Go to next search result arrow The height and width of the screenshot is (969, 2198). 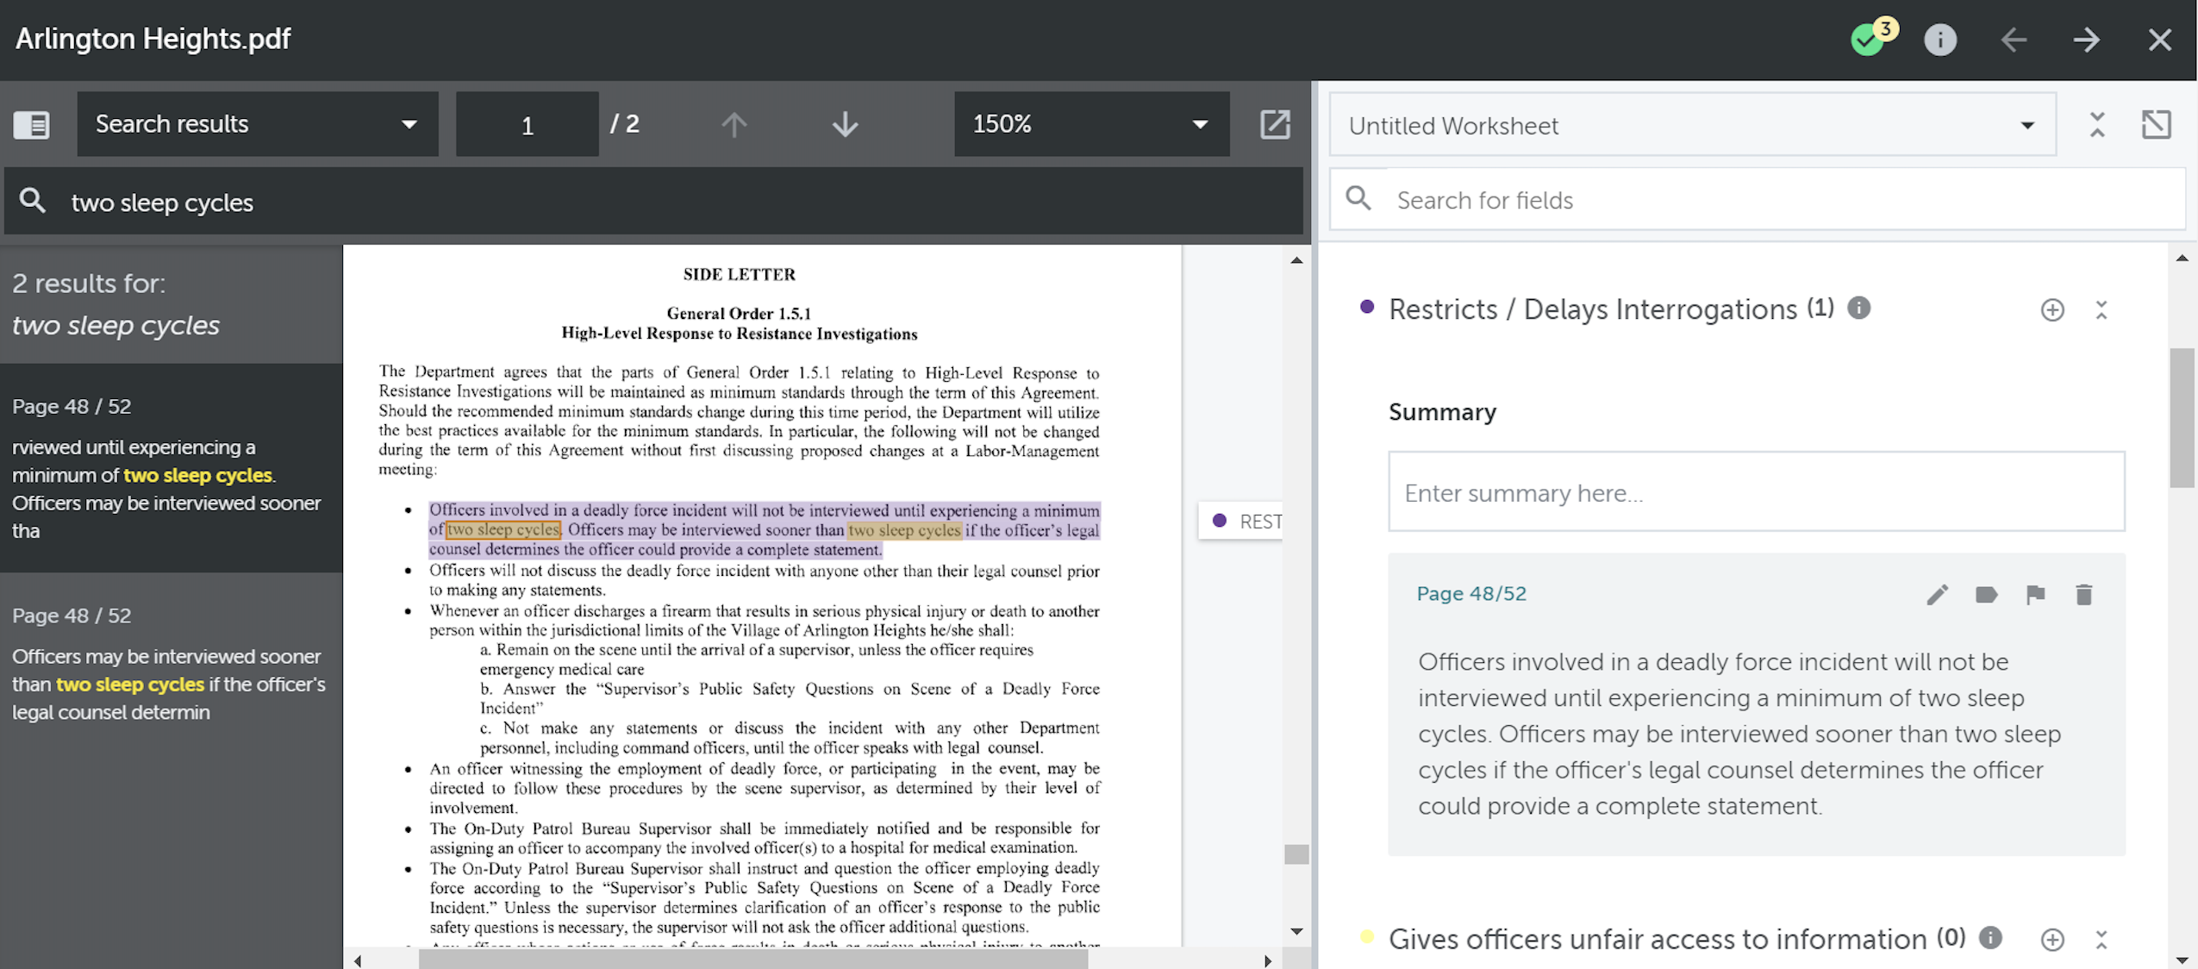[845, 125]
